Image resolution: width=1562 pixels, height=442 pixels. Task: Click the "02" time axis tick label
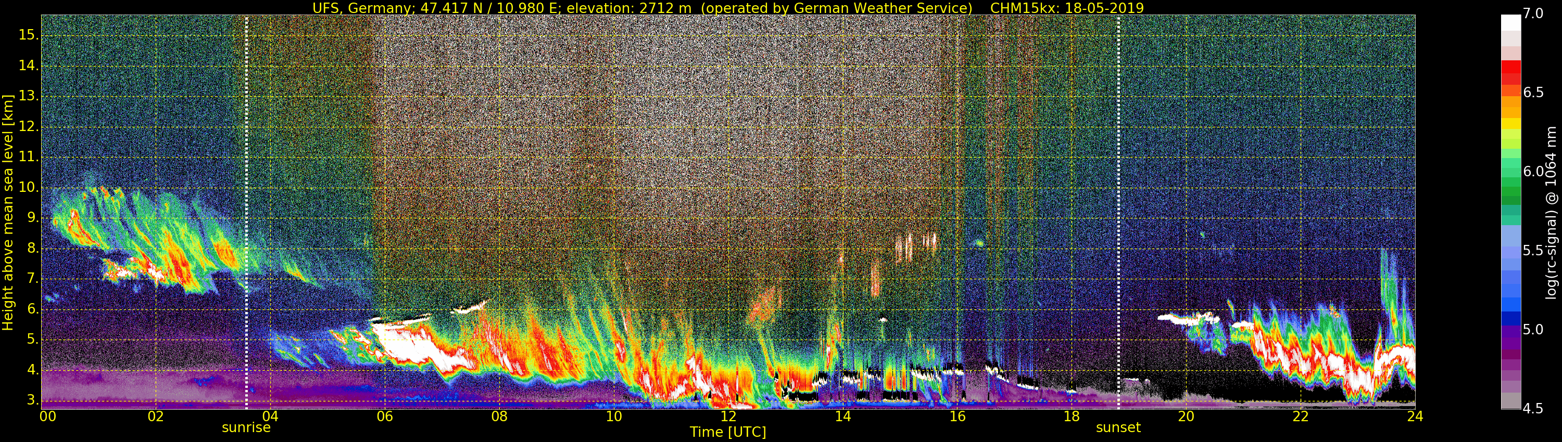156,417
